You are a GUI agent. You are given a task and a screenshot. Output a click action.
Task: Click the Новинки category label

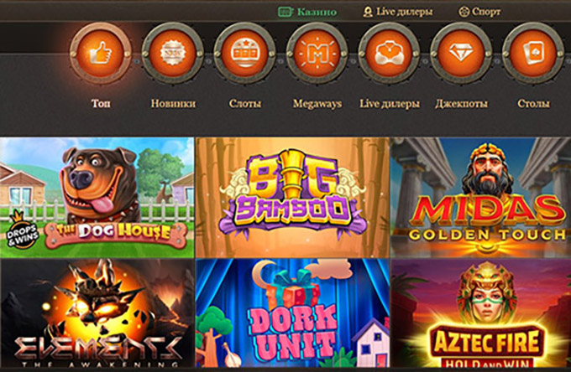click(173, 104)
